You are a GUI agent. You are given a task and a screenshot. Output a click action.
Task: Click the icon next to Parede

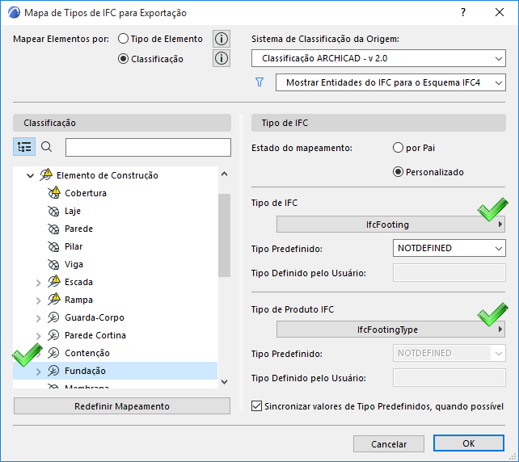(x=53, y=229)
